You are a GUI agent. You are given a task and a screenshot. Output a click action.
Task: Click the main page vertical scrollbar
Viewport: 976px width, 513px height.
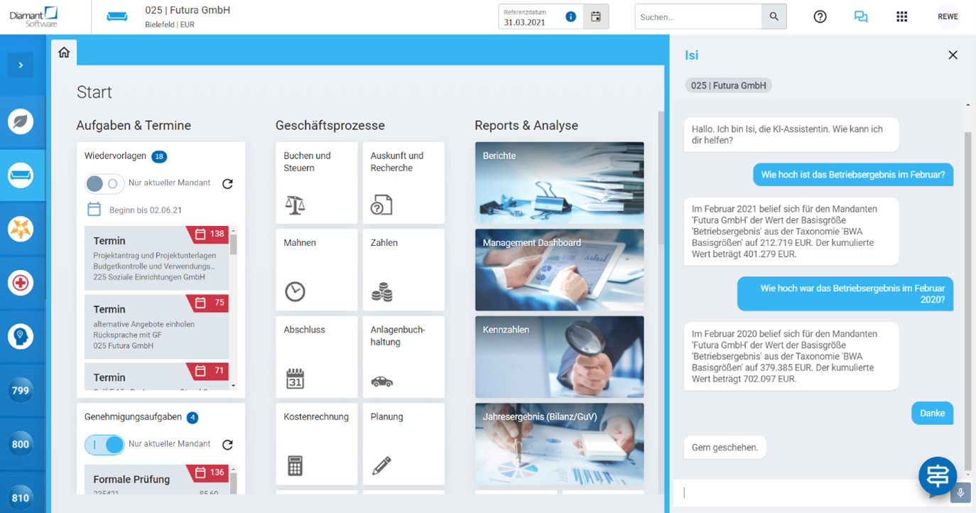coord(661,178)
